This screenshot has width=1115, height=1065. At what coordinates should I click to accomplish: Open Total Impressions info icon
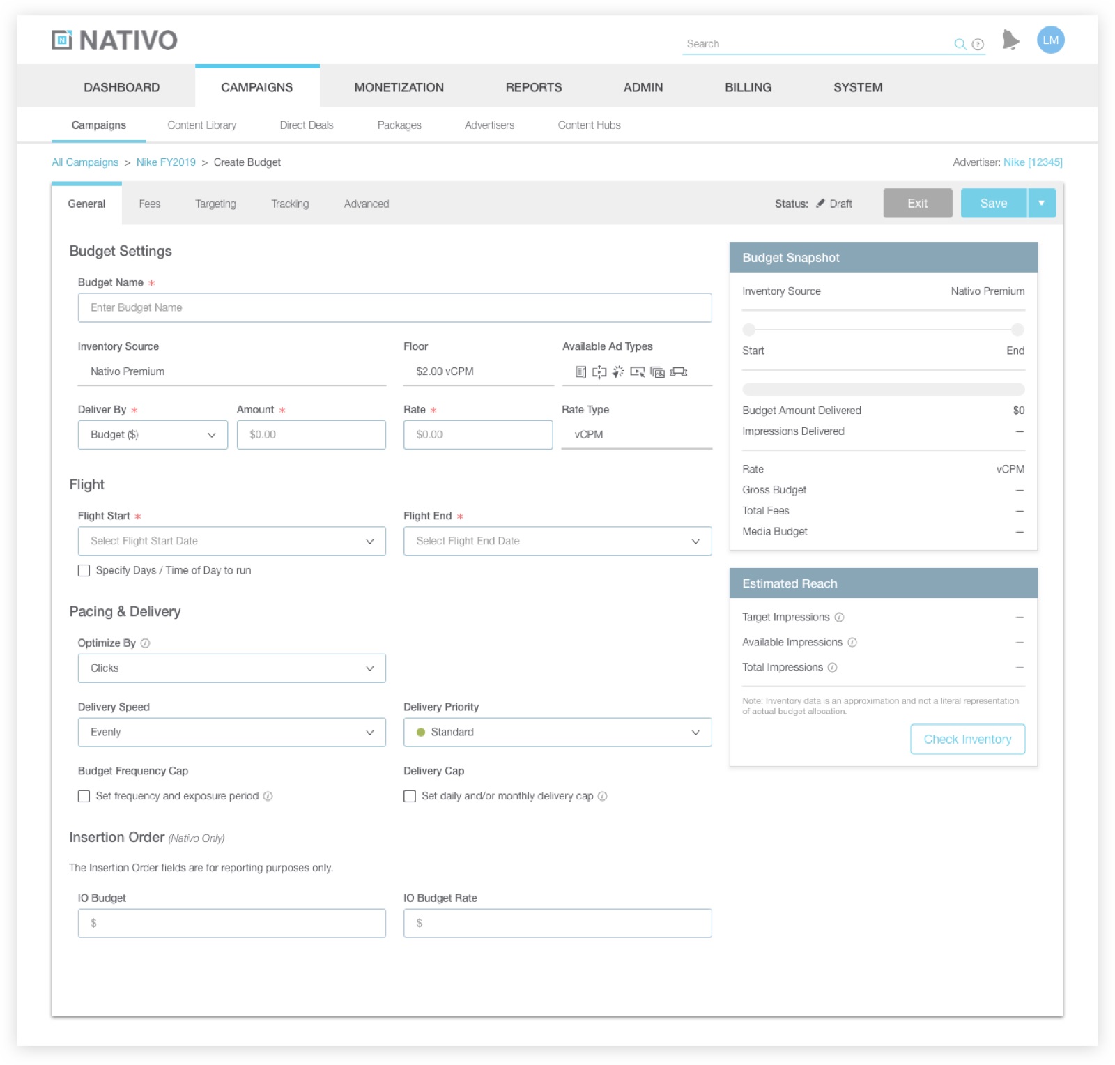832,668
